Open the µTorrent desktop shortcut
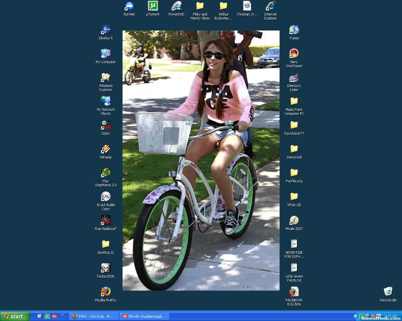This screenshot has height=321, width=402. pyautogui.click(x=153, y=6)
